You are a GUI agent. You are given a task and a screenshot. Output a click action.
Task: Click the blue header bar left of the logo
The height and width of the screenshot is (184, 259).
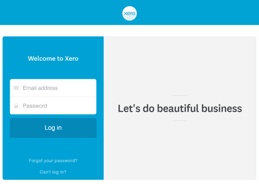pyautogui.click(x=60, y=13)
